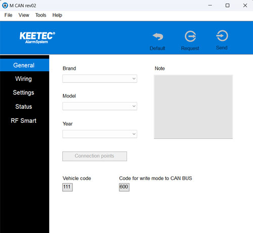
Task: Open the Help menu
Action: 57,15
